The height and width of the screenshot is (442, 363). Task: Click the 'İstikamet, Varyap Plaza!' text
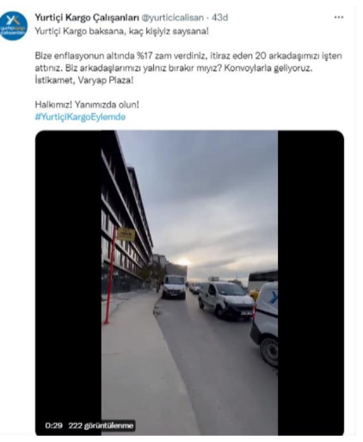(x=84, y=80)
